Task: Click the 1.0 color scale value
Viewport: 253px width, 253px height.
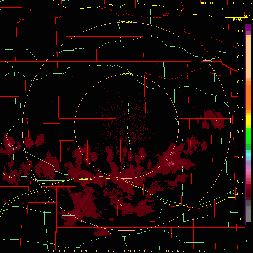Action: point(240,169)
